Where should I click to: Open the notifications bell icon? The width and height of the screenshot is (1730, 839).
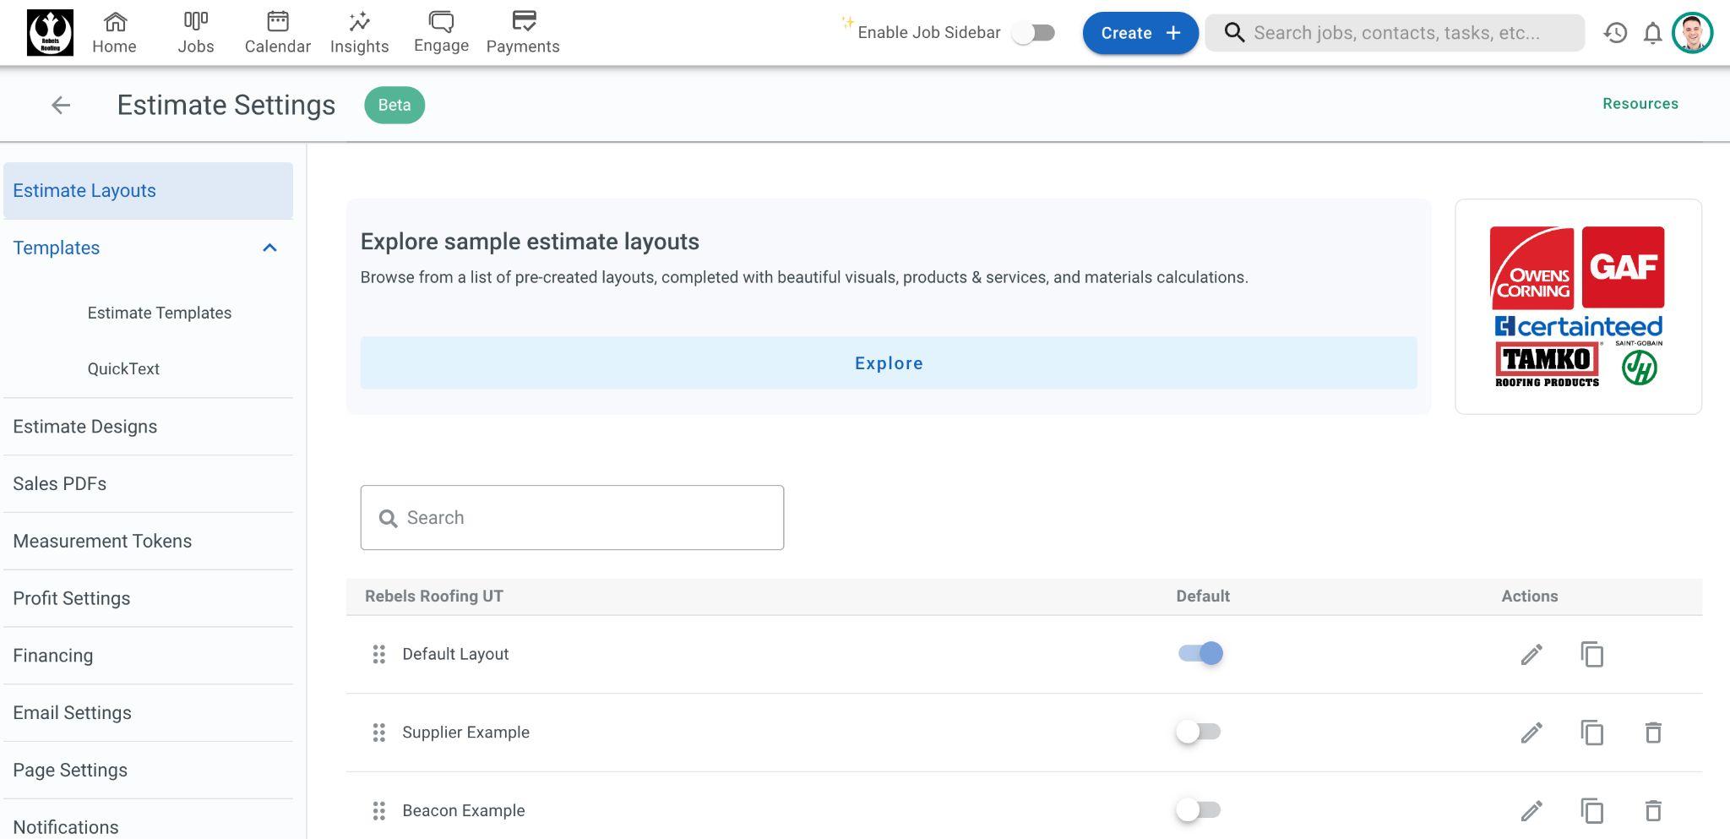point(1652,33)
